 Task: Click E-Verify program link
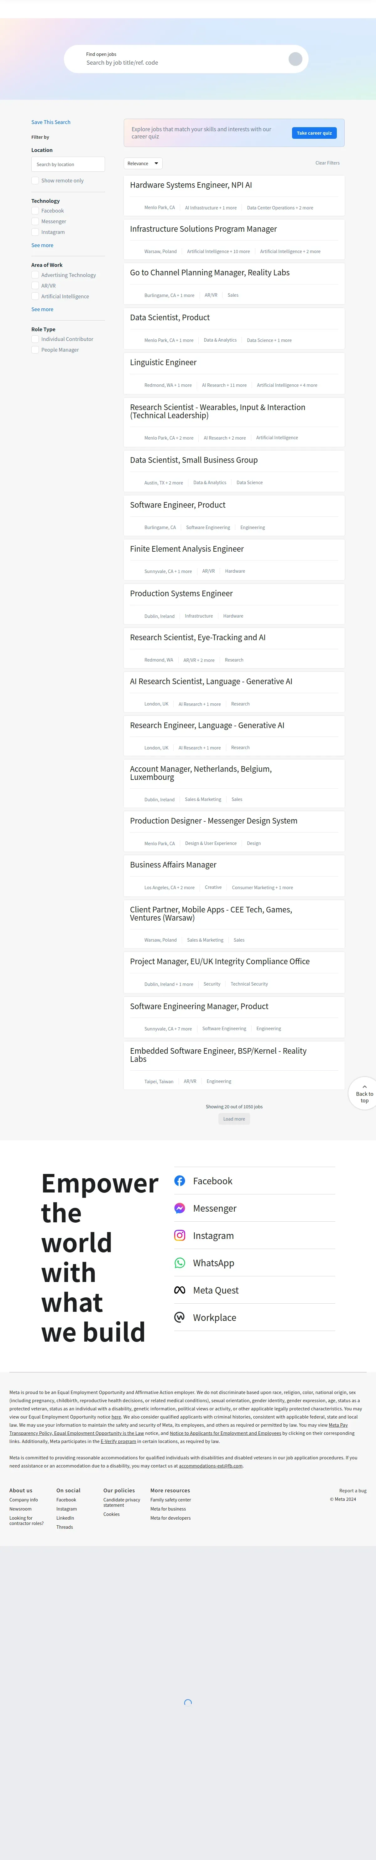(118, 1441)
